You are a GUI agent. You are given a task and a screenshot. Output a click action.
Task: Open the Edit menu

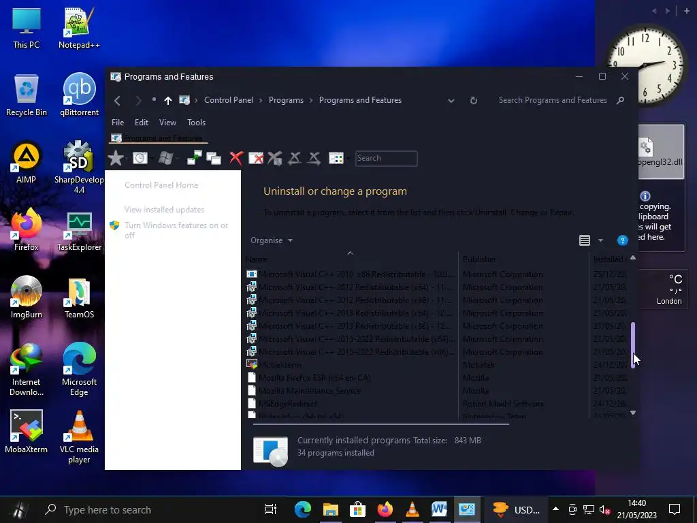[142, 123]
